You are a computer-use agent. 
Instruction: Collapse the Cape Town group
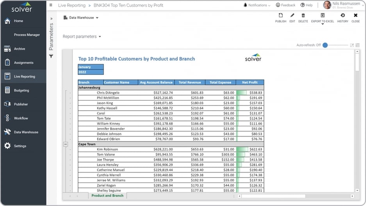(66, 144)
